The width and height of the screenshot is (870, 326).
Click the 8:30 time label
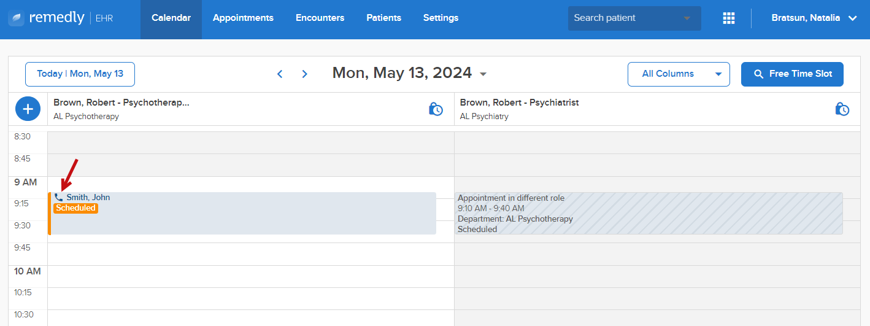point(23,136)
